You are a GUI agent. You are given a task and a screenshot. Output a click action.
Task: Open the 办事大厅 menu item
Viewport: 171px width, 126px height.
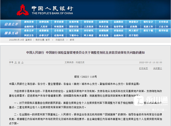click(x=44, y=35)
